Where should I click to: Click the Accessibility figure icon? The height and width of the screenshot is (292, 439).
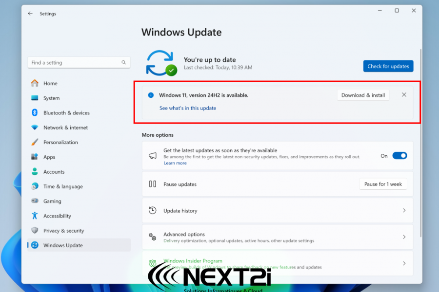point(35,216)
